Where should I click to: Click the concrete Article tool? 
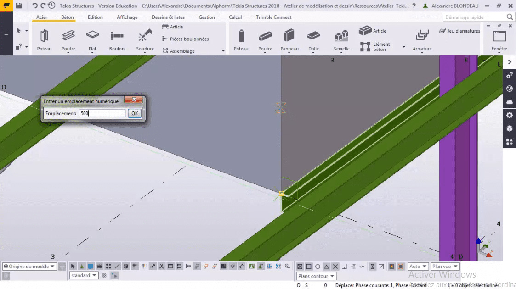372,31
